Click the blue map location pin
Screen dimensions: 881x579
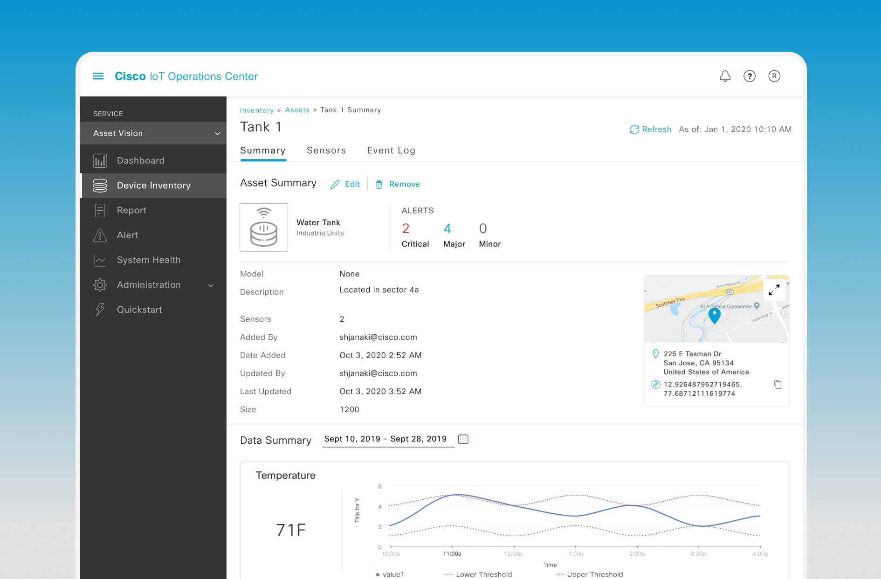714,316
